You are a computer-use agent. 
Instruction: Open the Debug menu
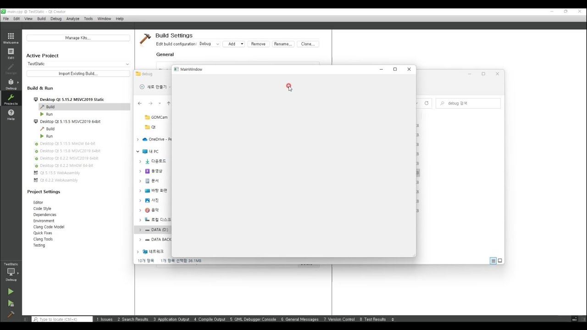56,19
